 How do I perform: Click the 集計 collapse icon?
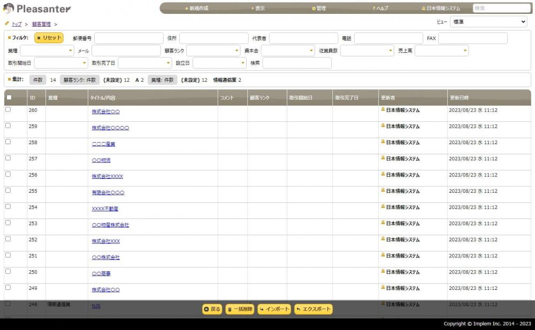pos(10,79)
